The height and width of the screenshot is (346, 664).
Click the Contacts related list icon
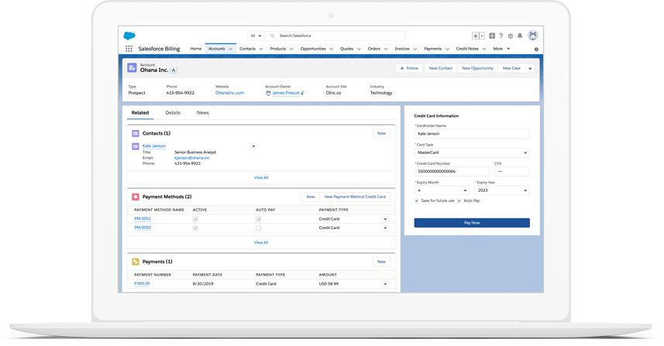click(136, 133)
